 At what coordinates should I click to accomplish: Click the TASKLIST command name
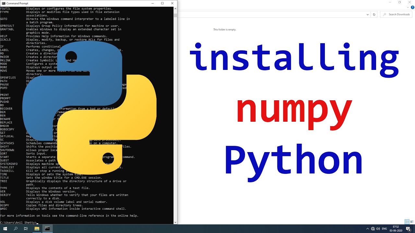(7, 167)
